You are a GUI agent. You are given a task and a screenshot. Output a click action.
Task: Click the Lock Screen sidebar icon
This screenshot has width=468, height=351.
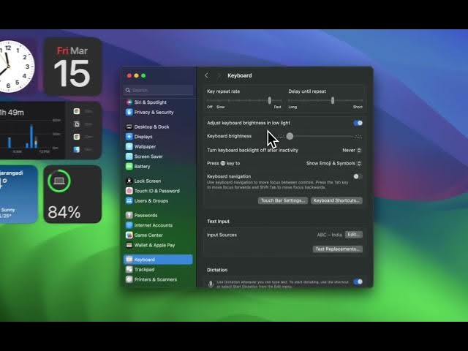[x=129, y=181]
